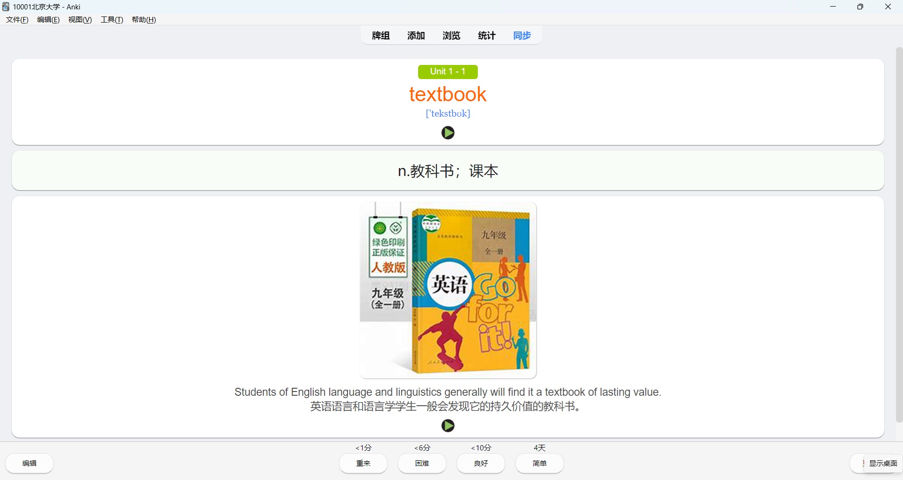This screenshot has width=903, height=480.
Task: Play the example sentence audio
Action: [448, 426]
